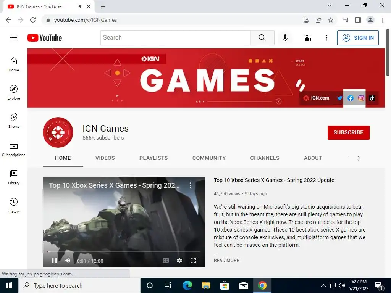The height and width of the screenshot is (293, 391).
Task: Open the Top 10 Xbox Series X Games title link
Action: point(274,180)
